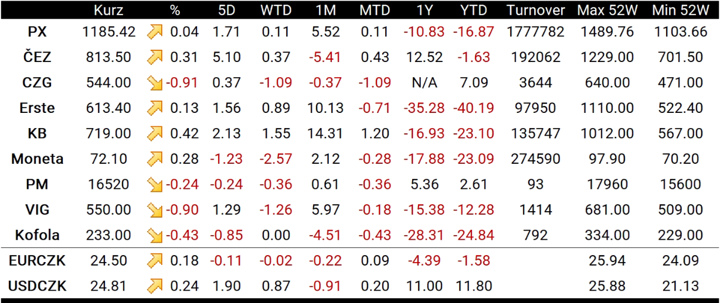Click the up arrow icon in EURCZK row
720x303 pixels.
pos(155,261)
